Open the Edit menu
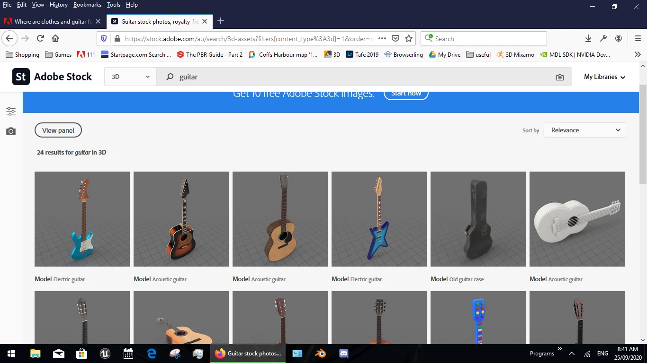Image resolution: width=647 pixels, height=363 pixels. tap(22, 5)
